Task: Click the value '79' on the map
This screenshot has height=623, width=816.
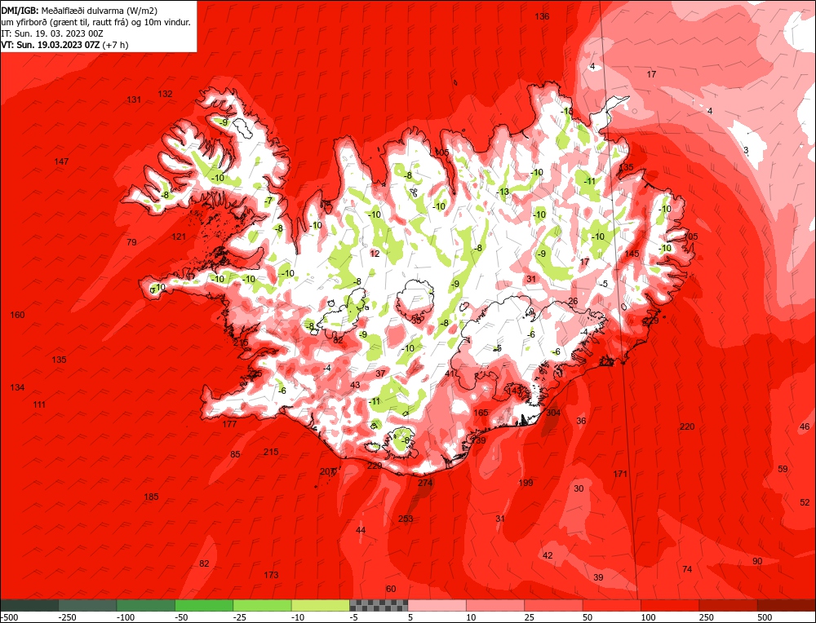Action: pyautogui.click(x=131, y=242)
